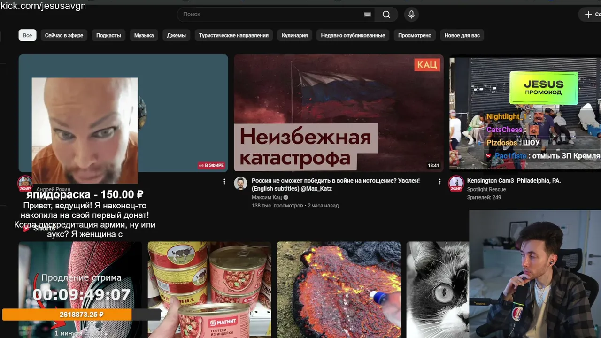601x338 pixels.
Task: Open the Неизбежная катастрофа video thumbnail
Action: [339, 113]
